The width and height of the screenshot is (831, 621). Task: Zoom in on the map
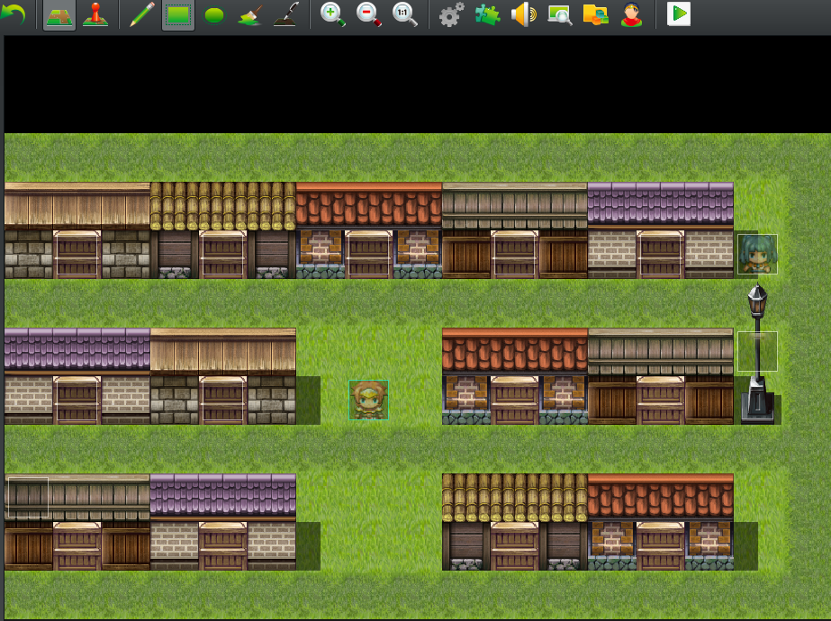pos(333,14)
